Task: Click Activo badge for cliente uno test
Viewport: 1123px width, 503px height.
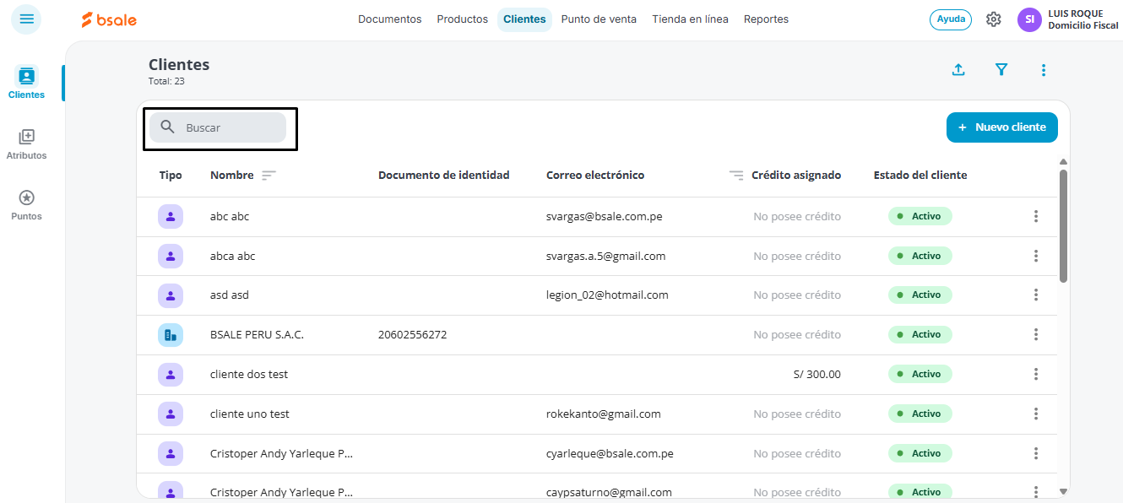Action: [920, 414]
